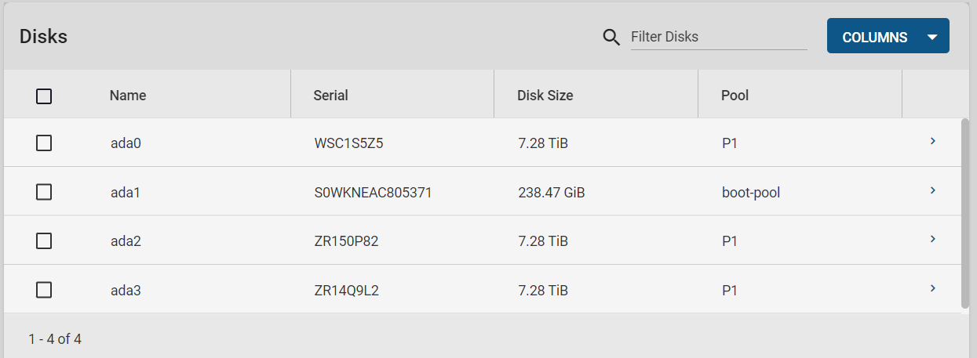The height and width of the screenshot is (358, 977).
Task: Open the COLUMNS dropdown button
Action: tap(888, 36)
